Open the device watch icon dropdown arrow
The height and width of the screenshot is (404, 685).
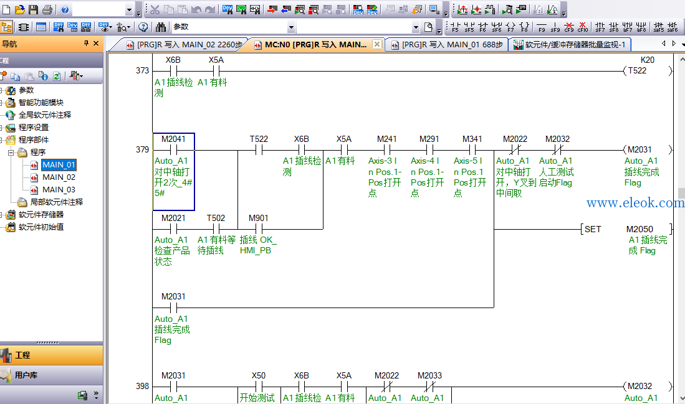coord(110,27)
